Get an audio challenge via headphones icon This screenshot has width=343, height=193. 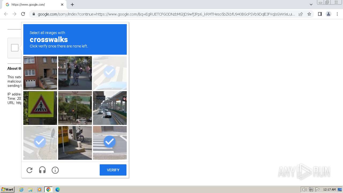42,170
